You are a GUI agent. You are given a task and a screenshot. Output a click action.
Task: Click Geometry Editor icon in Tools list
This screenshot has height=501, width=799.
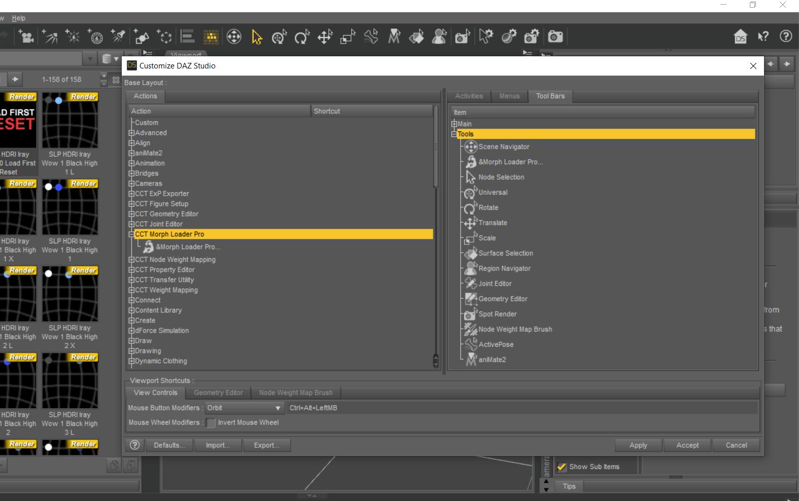471,299
